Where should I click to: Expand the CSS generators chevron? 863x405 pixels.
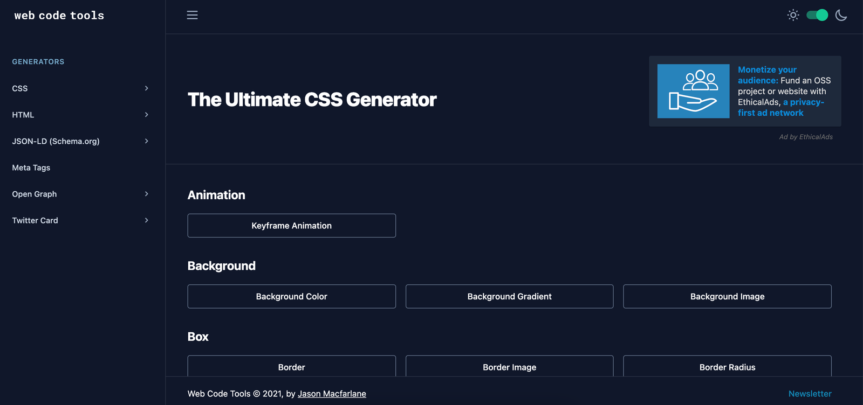point(146,88)
